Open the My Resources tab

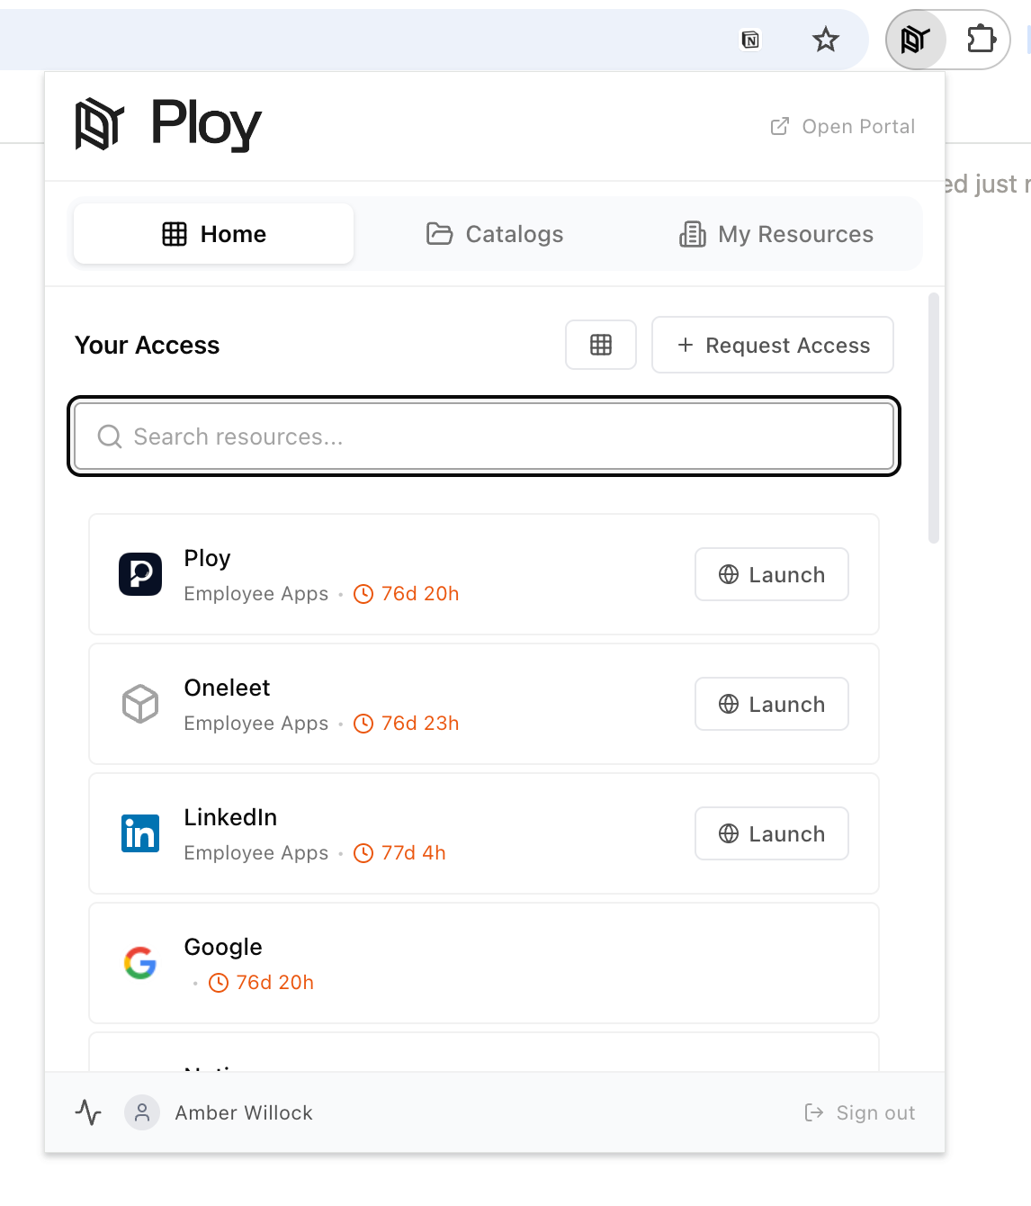click(x=776, y=234)
